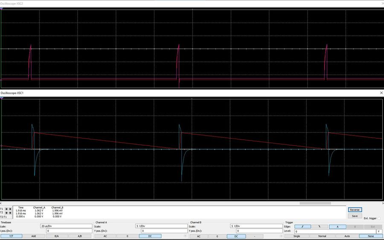Select falling edge trigger
This screenshot has width=384, height=240.
(x=320, y=226)
